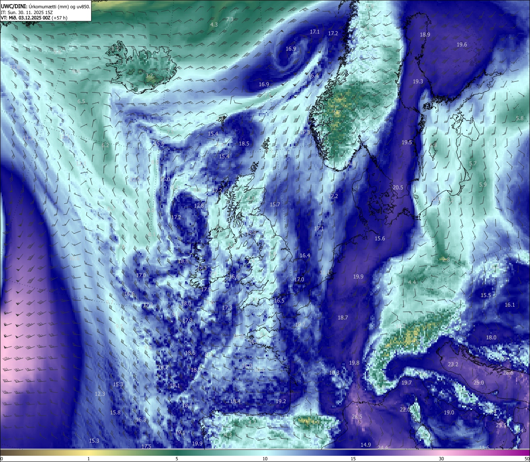Click the 'VT: Mið. 03.12.2025 00Z (+57 h)' line
The image size is (530, 462).
point(34,18)
